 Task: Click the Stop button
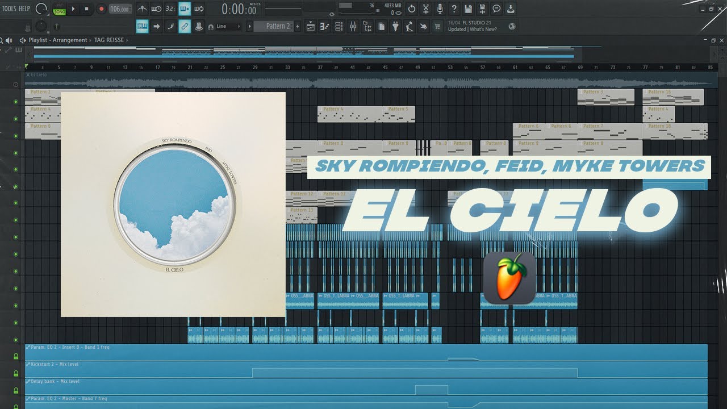point(86,9)
